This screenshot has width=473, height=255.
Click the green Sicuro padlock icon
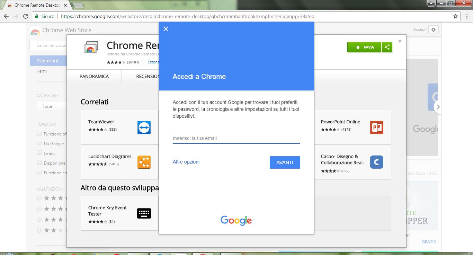(37, 16)
